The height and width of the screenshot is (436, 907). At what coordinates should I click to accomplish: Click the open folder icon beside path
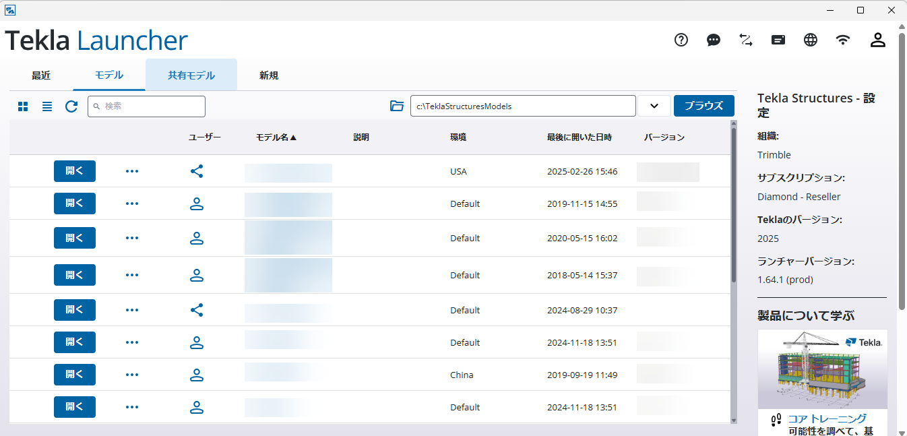(x=397, y=106)
